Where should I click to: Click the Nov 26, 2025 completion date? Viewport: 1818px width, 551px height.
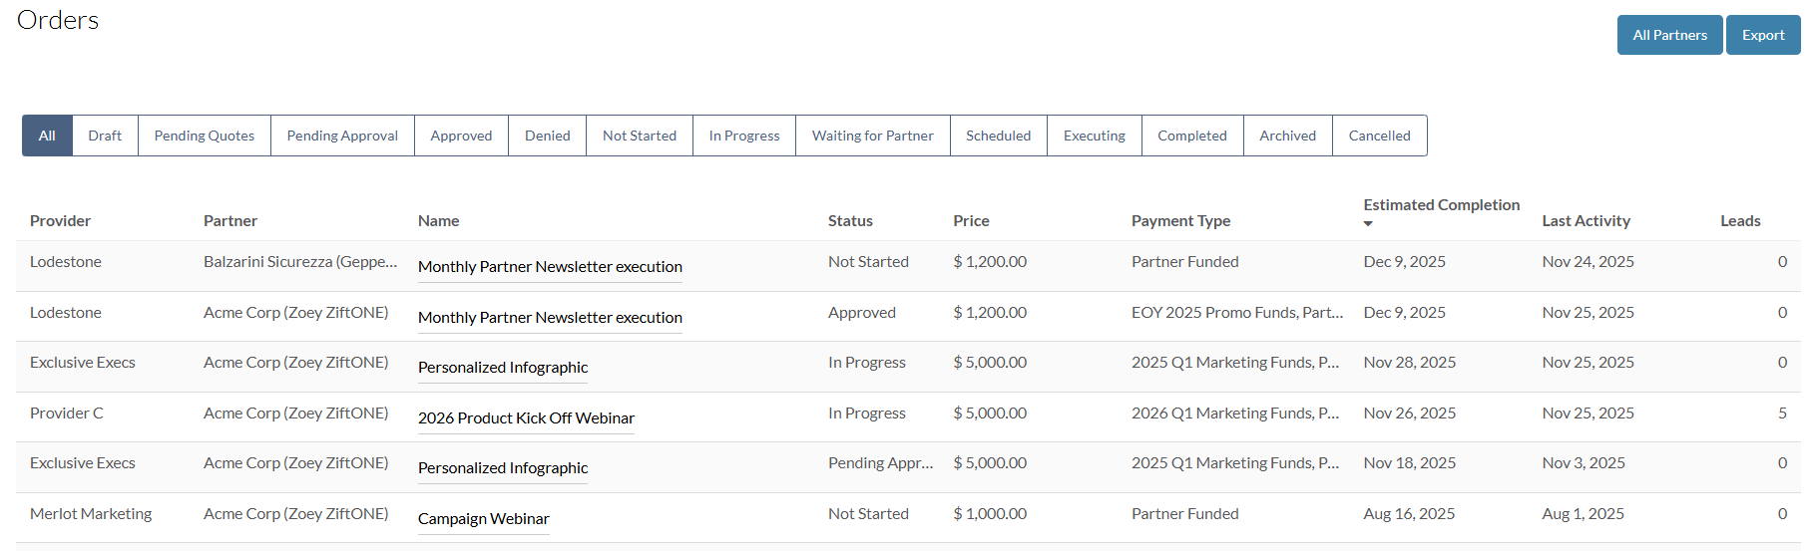1410,413
